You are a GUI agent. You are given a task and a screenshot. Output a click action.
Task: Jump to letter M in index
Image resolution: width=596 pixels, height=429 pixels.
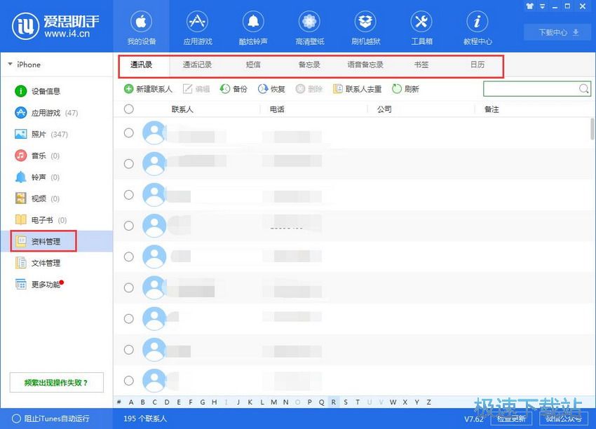[x=273, y=402]
